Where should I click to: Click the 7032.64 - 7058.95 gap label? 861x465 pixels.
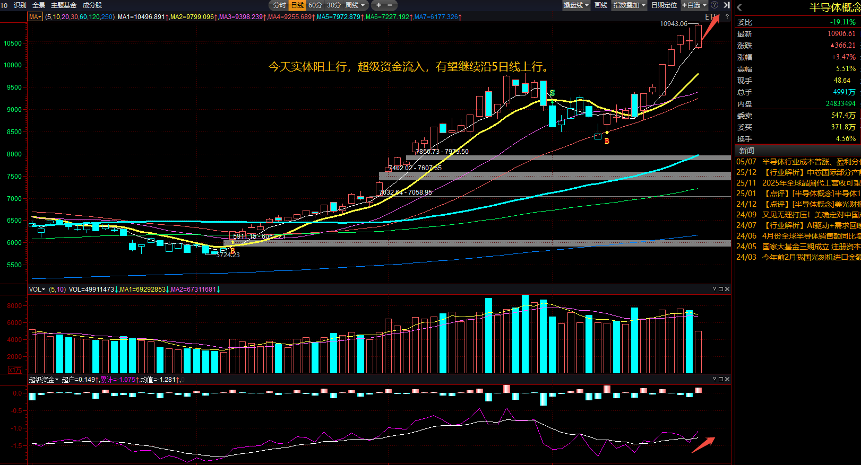406,192
